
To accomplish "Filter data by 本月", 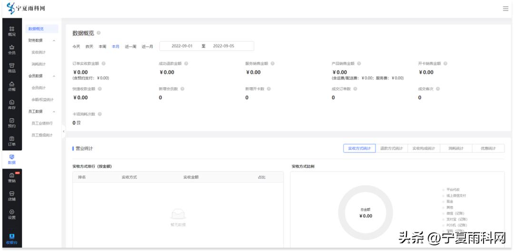I will [x=116, y=47].
